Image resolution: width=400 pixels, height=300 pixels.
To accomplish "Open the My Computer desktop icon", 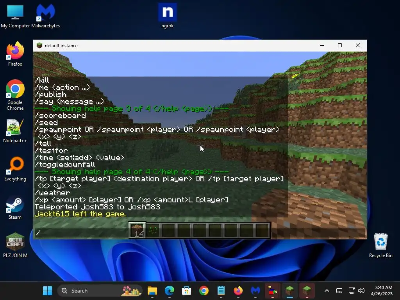I will (x=15, y=16).
